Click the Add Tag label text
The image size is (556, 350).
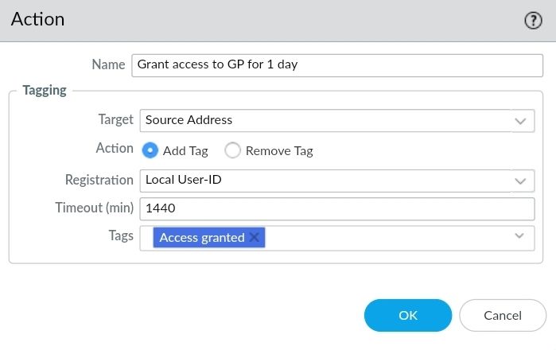185,150
